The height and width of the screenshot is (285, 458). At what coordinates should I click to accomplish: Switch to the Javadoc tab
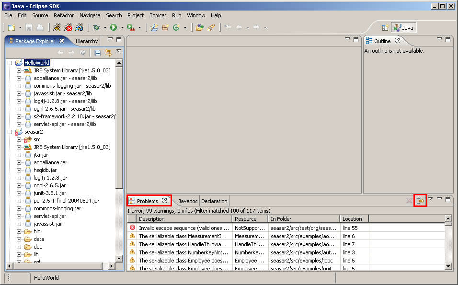(x=188, y=201)
